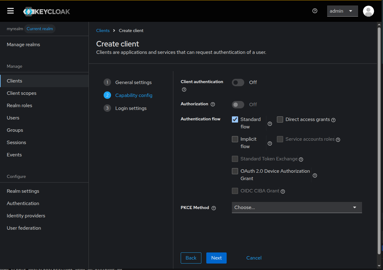Click scrollbar down arrow
Viewport: 383px width, 270px height.
coord(379,266)
